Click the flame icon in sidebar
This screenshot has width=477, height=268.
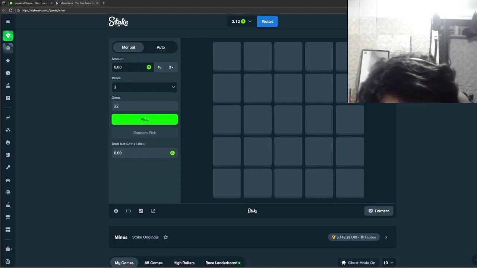point(8,143)
